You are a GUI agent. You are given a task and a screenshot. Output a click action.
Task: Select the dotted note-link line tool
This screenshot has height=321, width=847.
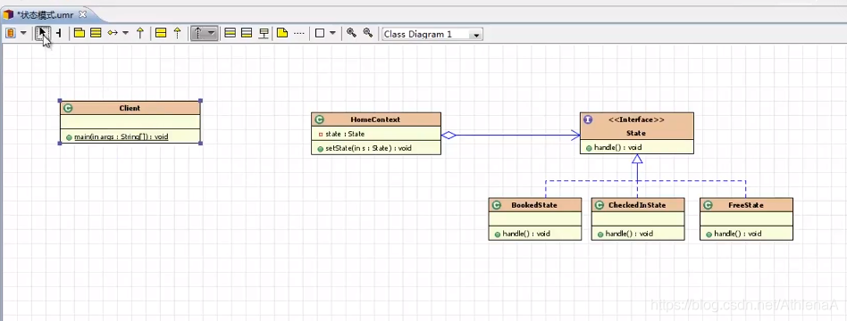(x=298, y=34)
